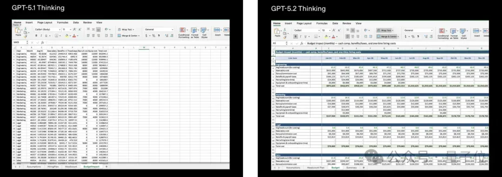Click Format as Table in GPT-5.1 window

(194, 30)
